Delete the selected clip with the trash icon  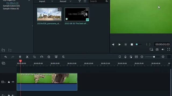[x=20, y=57]
